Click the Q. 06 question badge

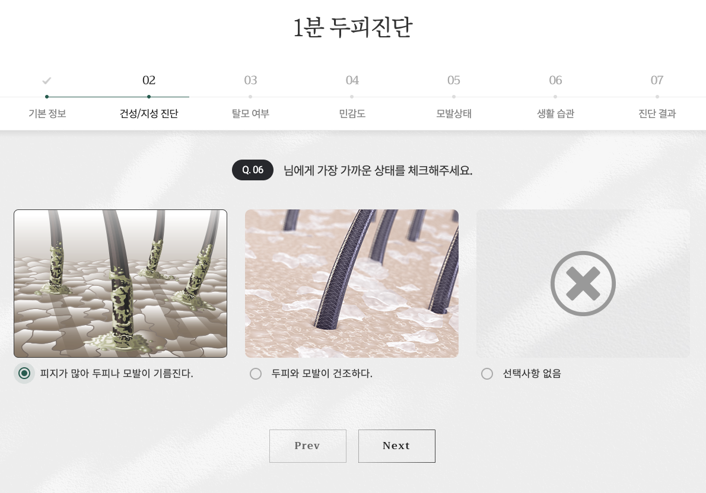pos(253,170)
